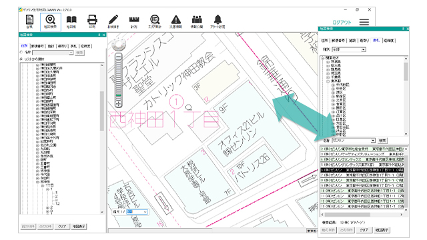
Task: Expand 千代田区 in the right tree
Action: pos(333,85)
